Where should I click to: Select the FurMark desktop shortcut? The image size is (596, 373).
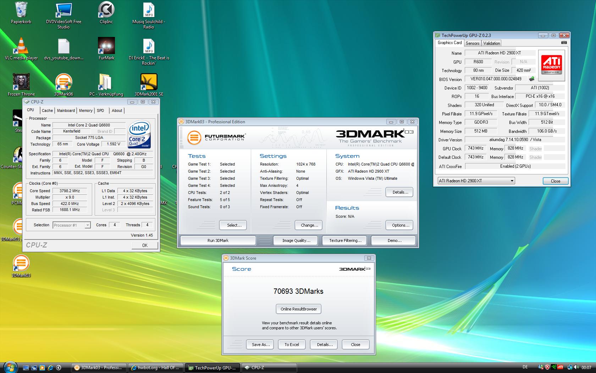(106, 49)
